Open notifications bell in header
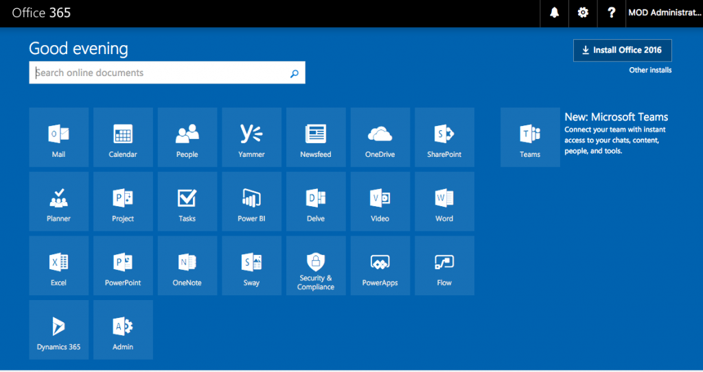 pyautogui.click(x=555, y=13)
